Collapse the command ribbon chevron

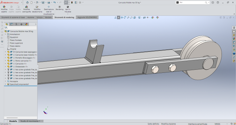coord(234,14)
